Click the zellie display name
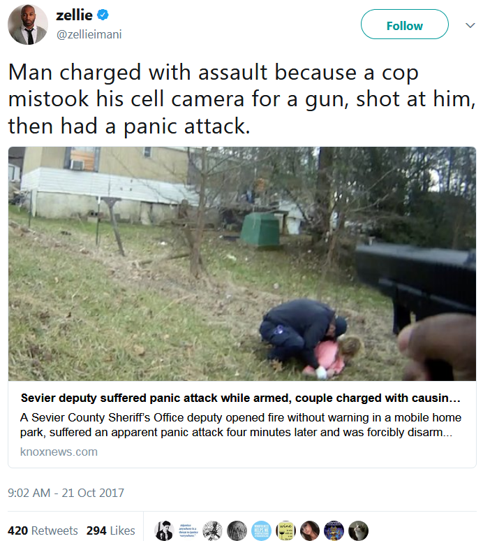This screenshot has width=483, height=541. [x=74, y=15]
